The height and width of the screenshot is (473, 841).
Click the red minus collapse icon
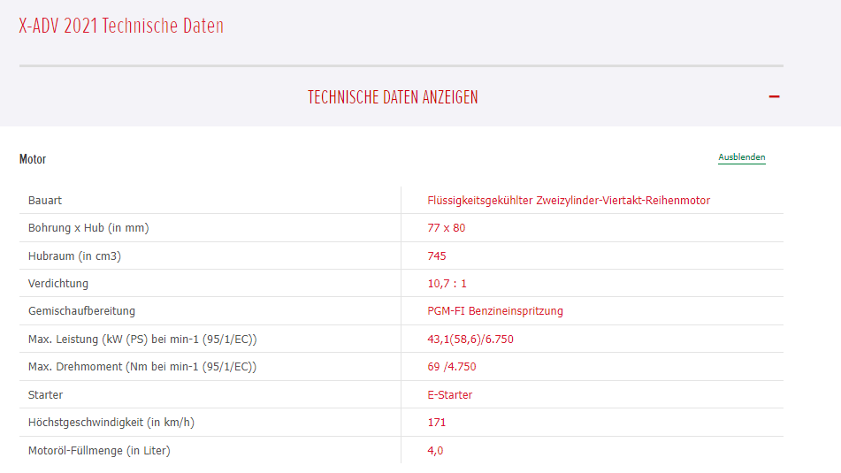pos(774,96)
